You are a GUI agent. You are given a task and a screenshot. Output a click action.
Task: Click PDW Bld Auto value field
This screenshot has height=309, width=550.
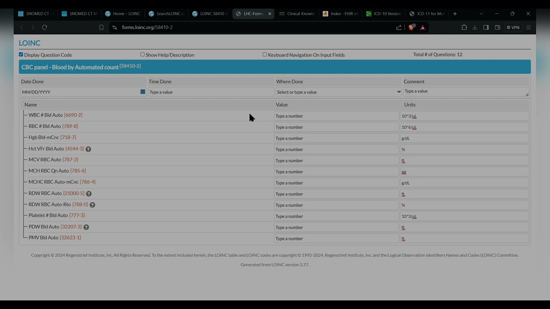coord(336,227)
